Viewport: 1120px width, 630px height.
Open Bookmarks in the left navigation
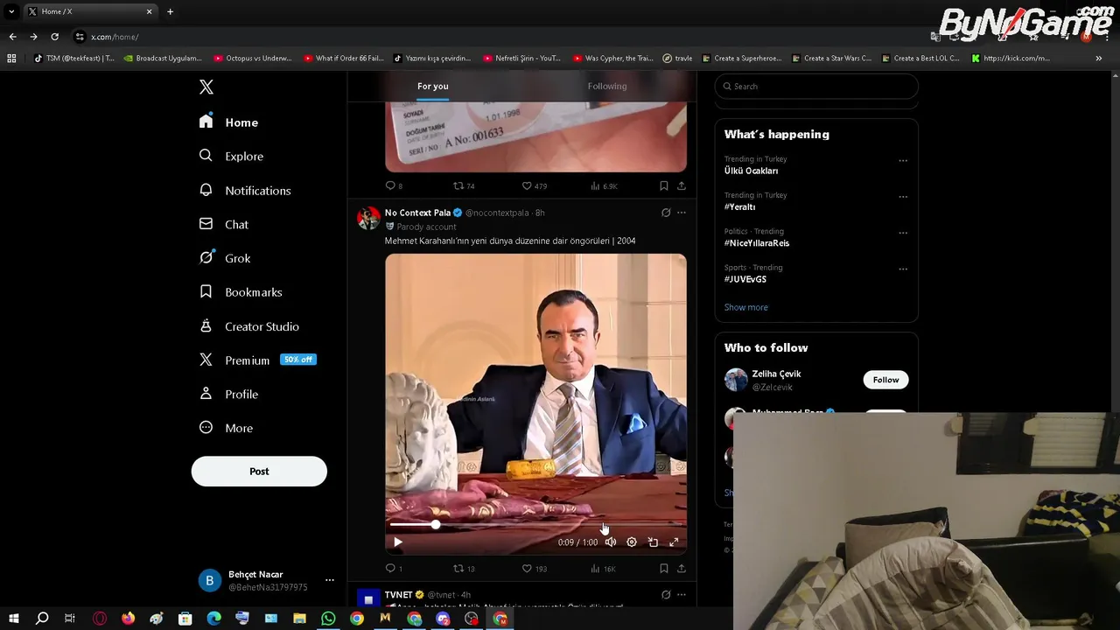241,292
